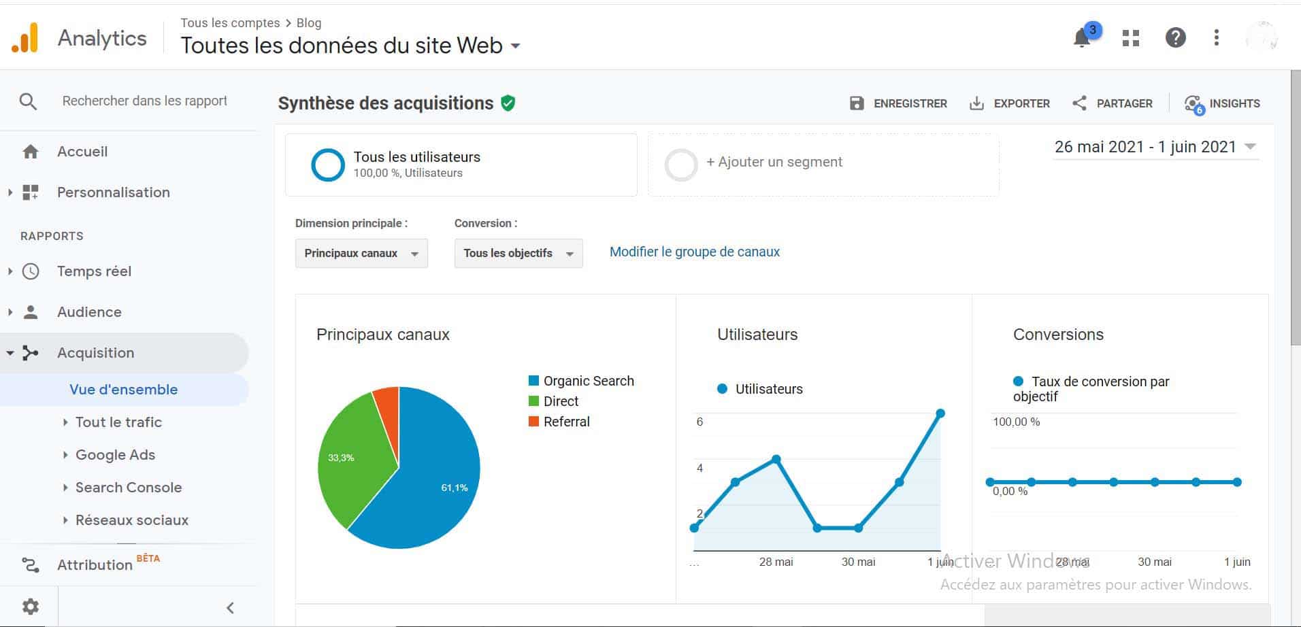This screenshot has height=627, width=1301.
Task: Click the 1 juin point on Utilisateurs chart
Action: point(940,413)
